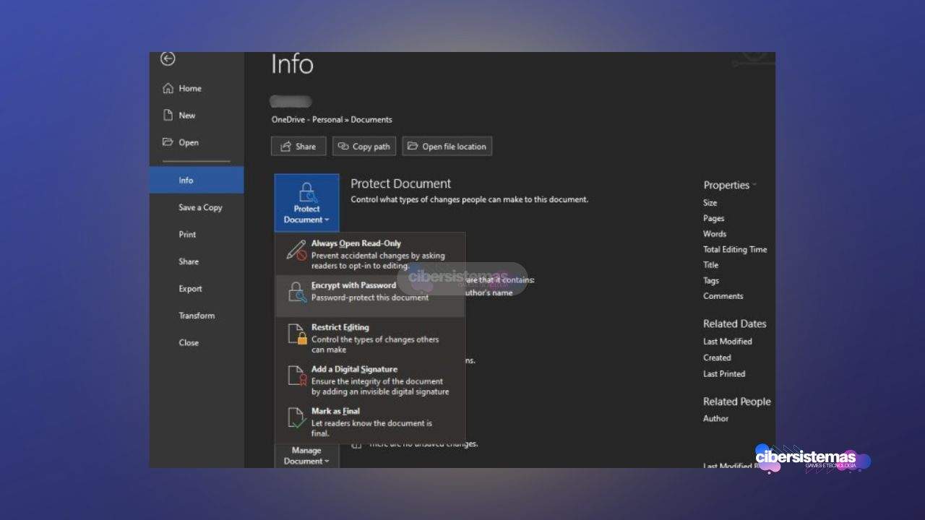
Task: Click the Protect Document heading text
Action: pyautogui.click(x=400, y=183)
